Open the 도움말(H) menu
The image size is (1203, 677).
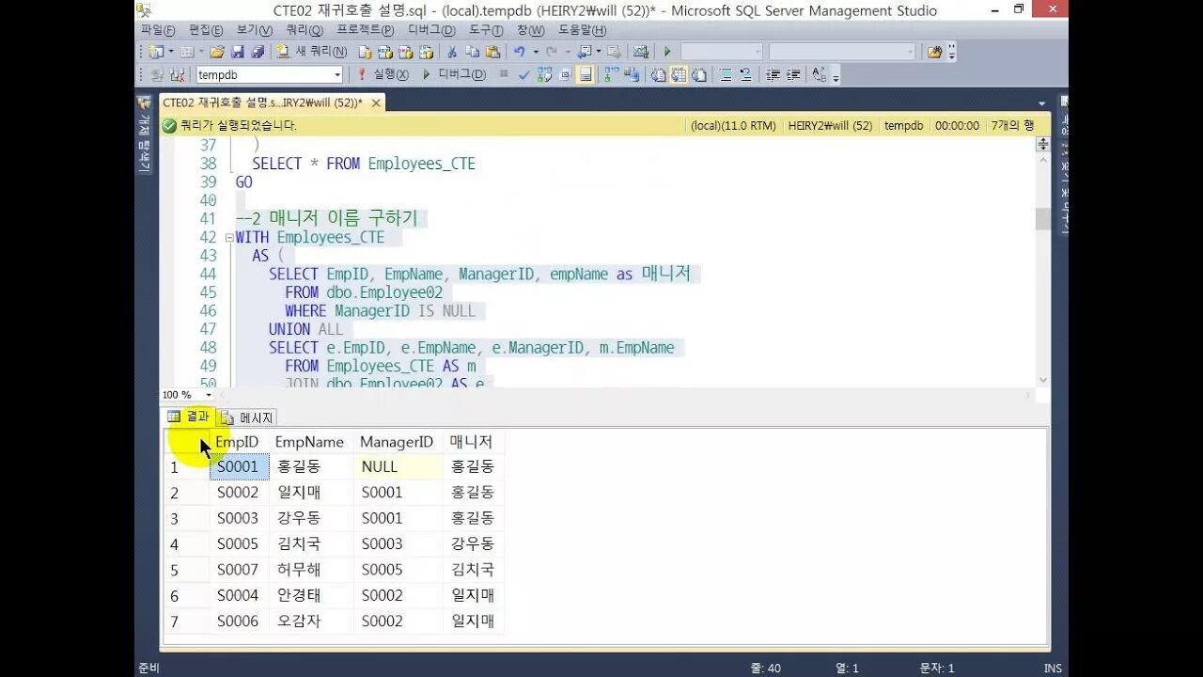582,30
